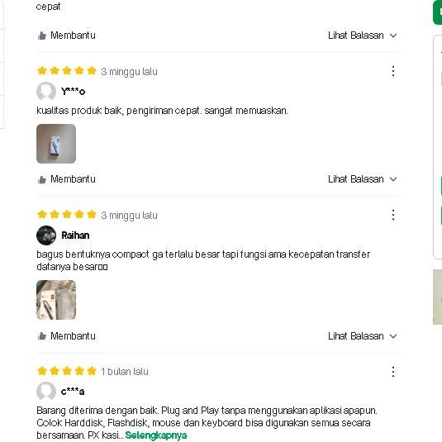This screenshot has width=442, height=442.
Task: Expand Lihat Balasan under Y***o's review
Action: (362, 179)
